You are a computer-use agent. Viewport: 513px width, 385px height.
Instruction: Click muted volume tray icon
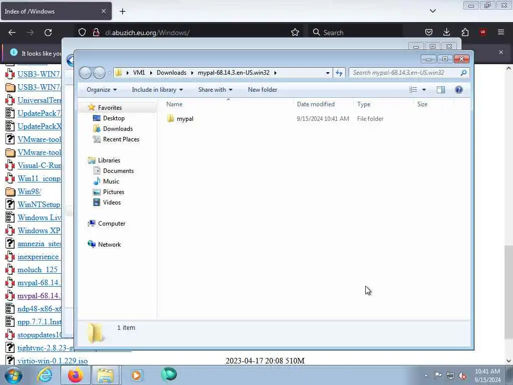click(462, 376)
